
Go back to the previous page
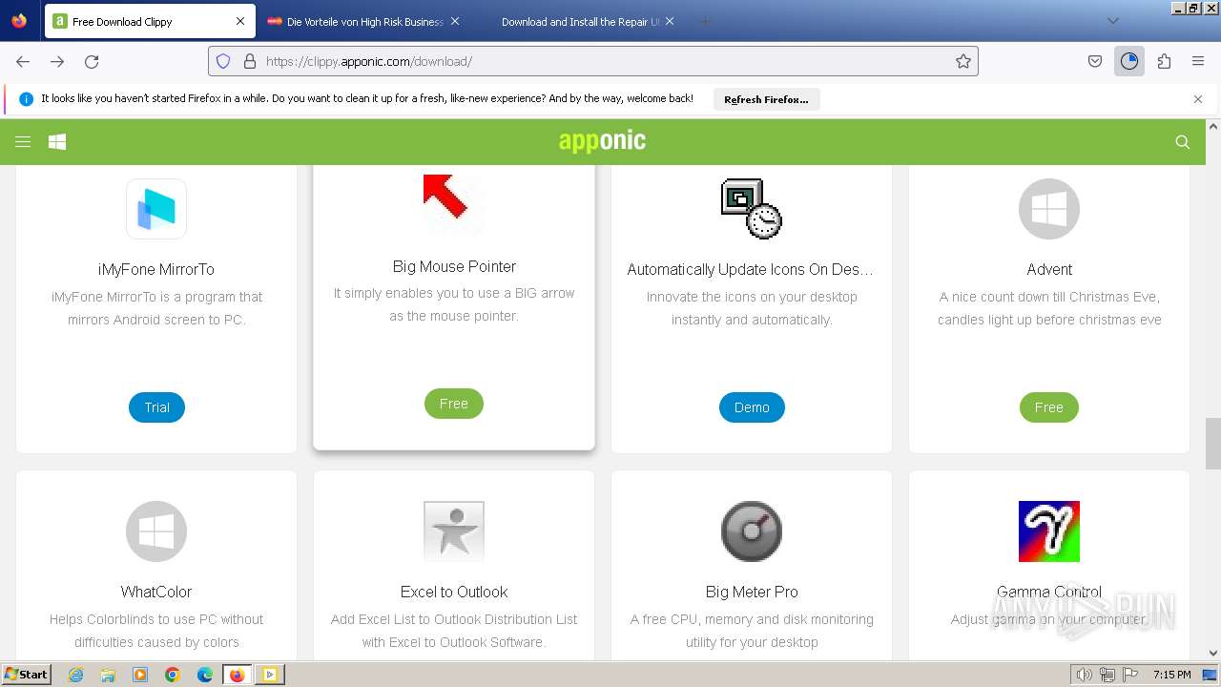click(23, 61)
